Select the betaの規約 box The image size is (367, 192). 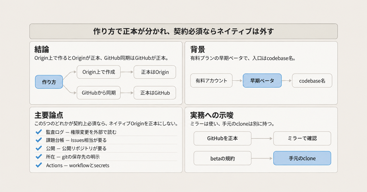(x=222, y=158)
